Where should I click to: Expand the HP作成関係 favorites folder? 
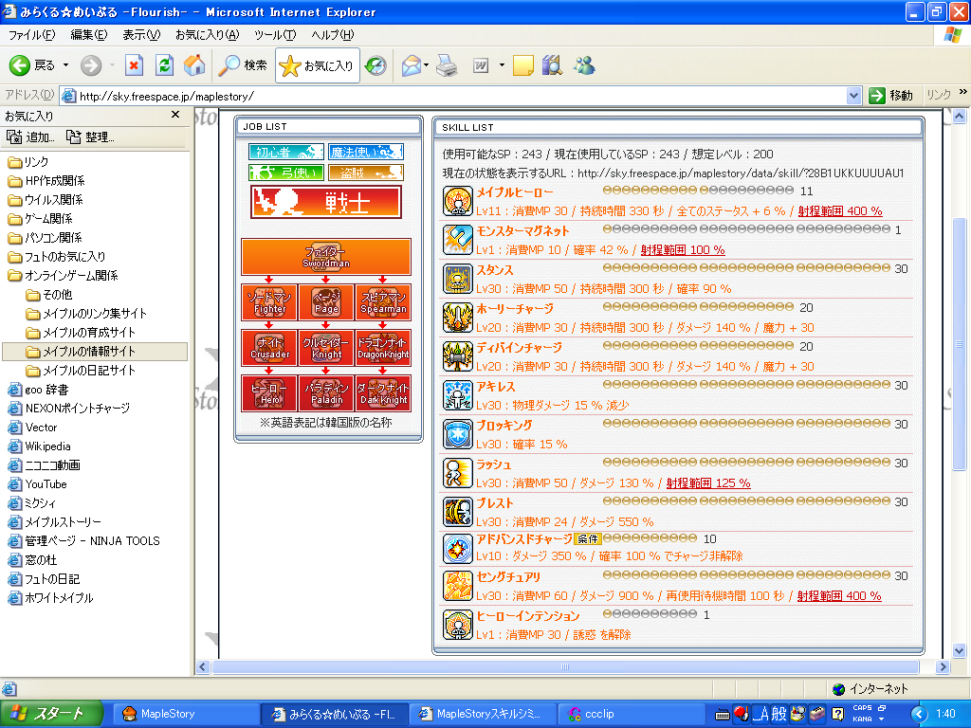coord(46,181)
